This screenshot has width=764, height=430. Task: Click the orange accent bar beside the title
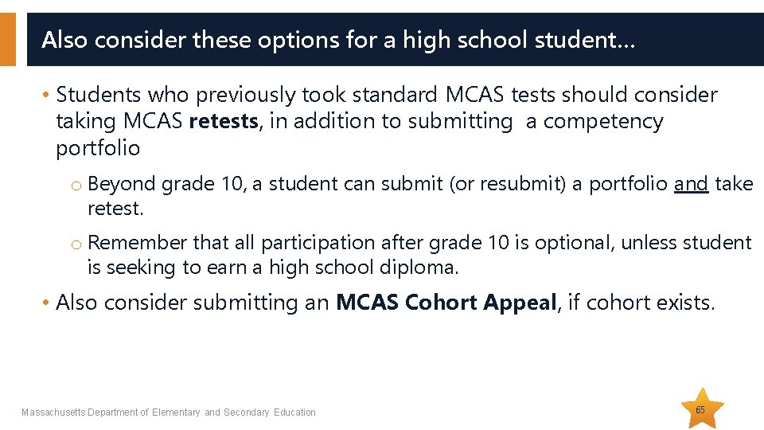pyautogui.click(x=7, y=39)
